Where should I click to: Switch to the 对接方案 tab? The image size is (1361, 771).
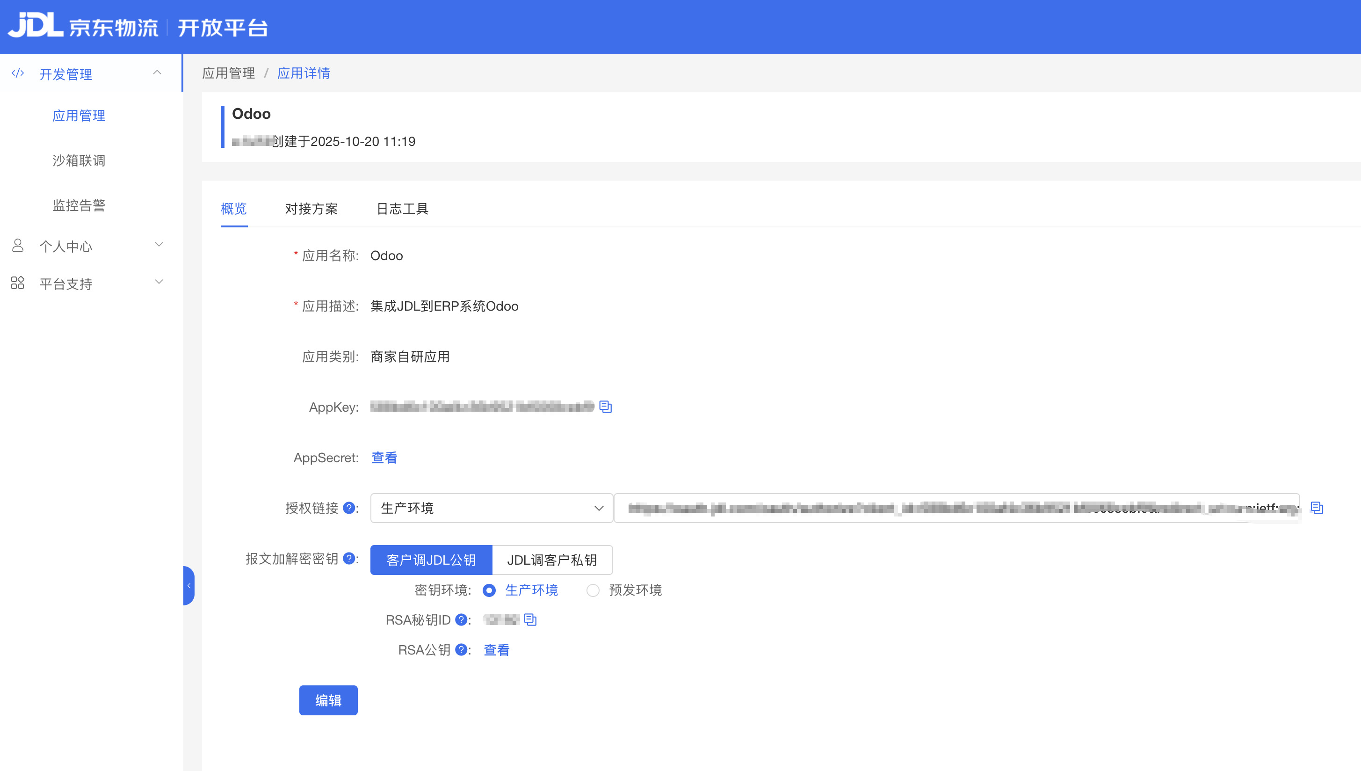(x=311, y=209)
